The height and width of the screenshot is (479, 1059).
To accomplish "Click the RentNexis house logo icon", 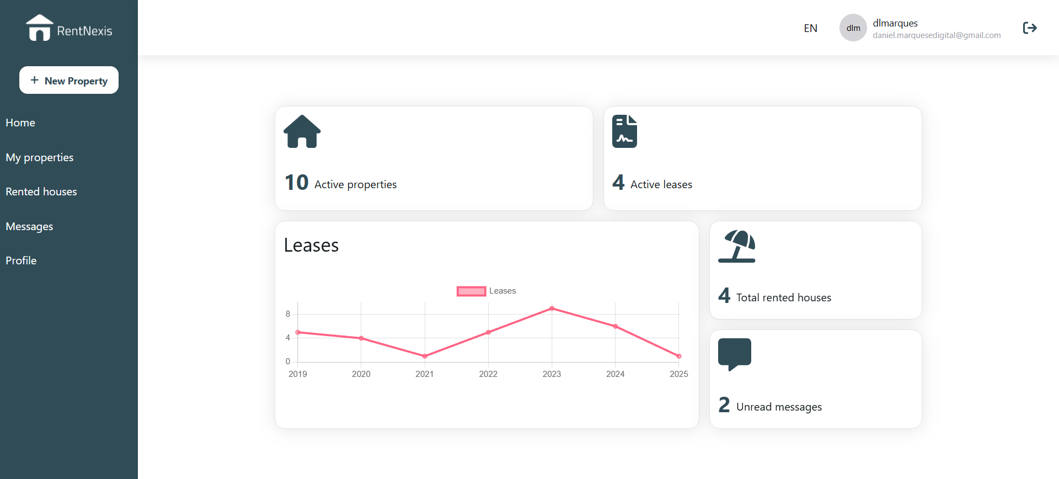I will pos(39,28).
